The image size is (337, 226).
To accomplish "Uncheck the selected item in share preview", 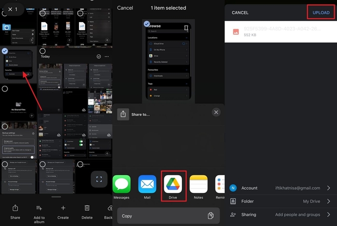I will pyautogui.click(x=147, y=24).
